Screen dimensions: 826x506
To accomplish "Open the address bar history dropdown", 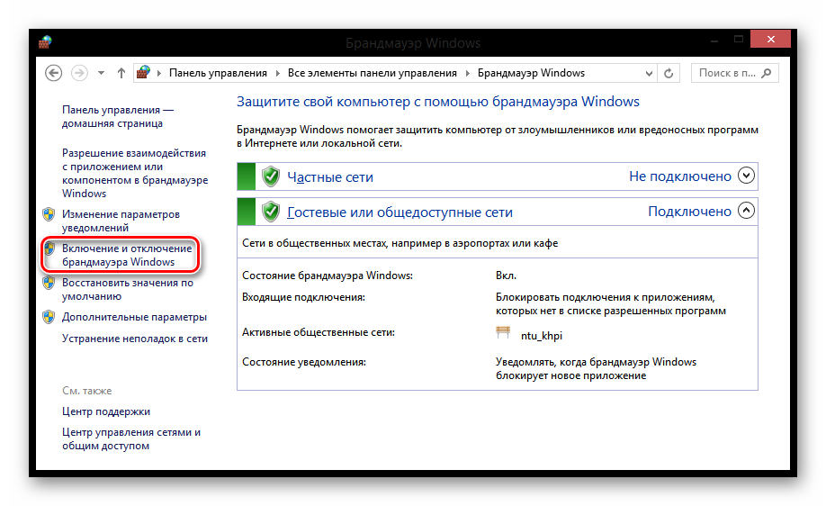I will [x=649, y=73].
